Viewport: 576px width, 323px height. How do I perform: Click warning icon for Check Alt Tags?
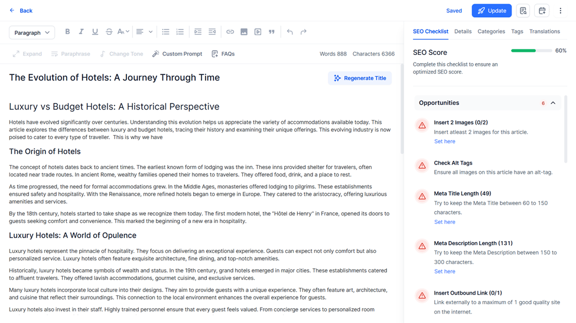(x=422, y=166)
